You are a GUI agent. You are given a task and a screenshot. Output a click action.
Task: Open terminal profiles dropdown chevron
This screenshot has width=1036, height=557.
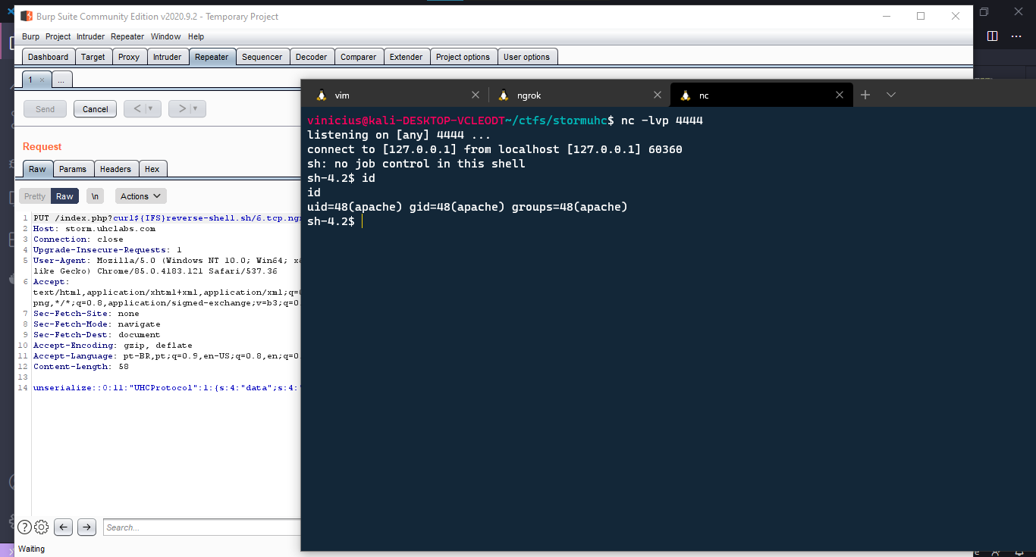point(891,95)
